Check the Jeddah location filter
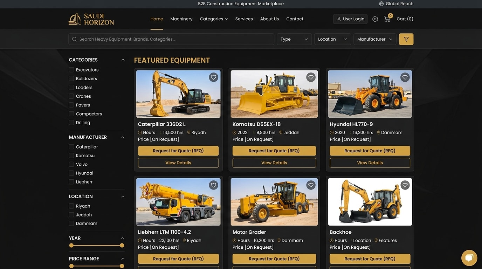 pos(71,215)
